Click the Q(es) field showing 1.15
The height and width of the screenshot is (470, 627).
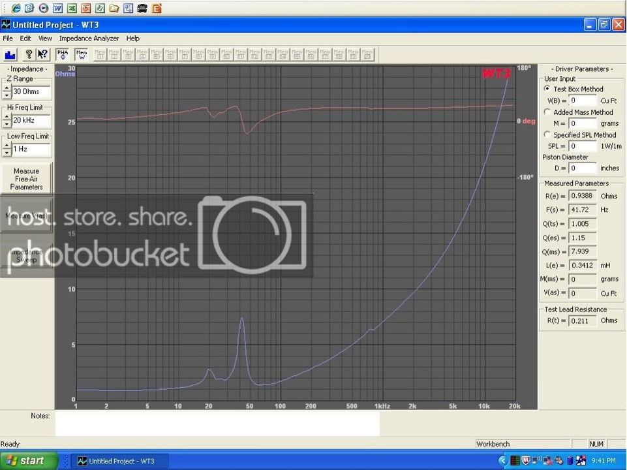click(x=583, y=238)
